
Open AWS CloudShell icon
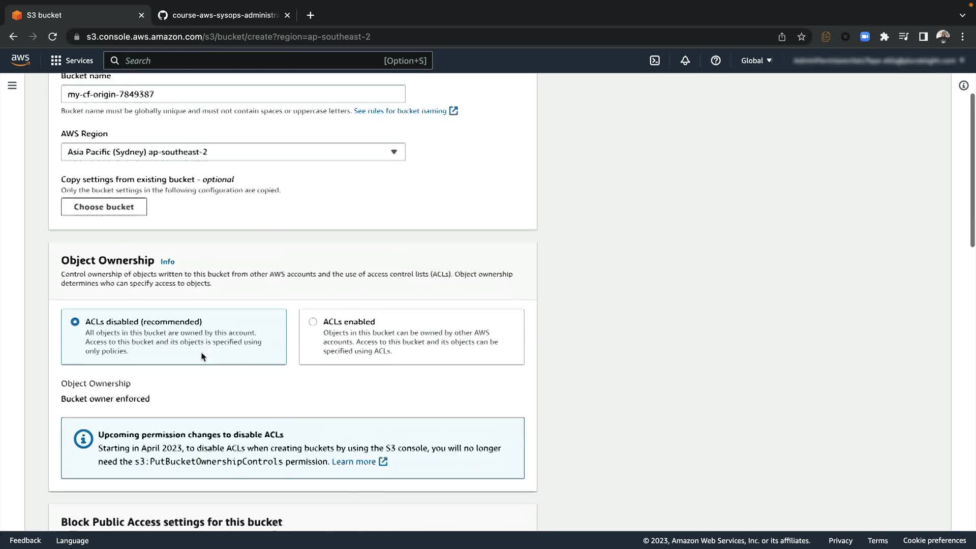pyautogui.click(x=655, y=60)
